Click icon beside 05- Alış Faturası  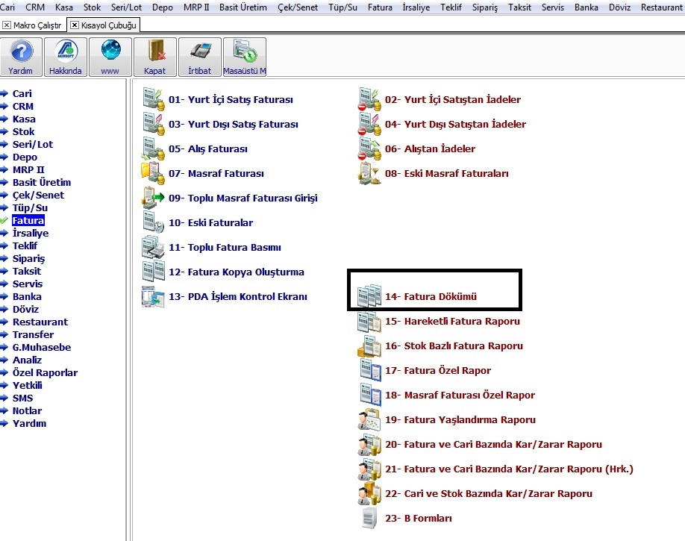[153, 148]
